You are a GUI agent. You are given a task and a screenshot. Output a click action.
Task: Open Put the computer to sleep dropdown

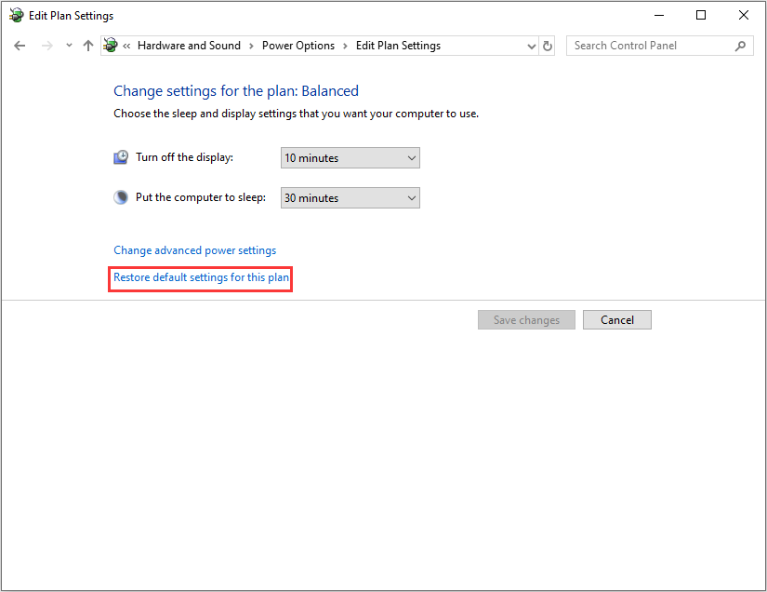350,198
